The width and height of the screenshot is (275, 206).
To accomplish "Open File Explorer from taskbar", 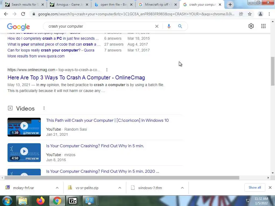I will pos(23,201).
